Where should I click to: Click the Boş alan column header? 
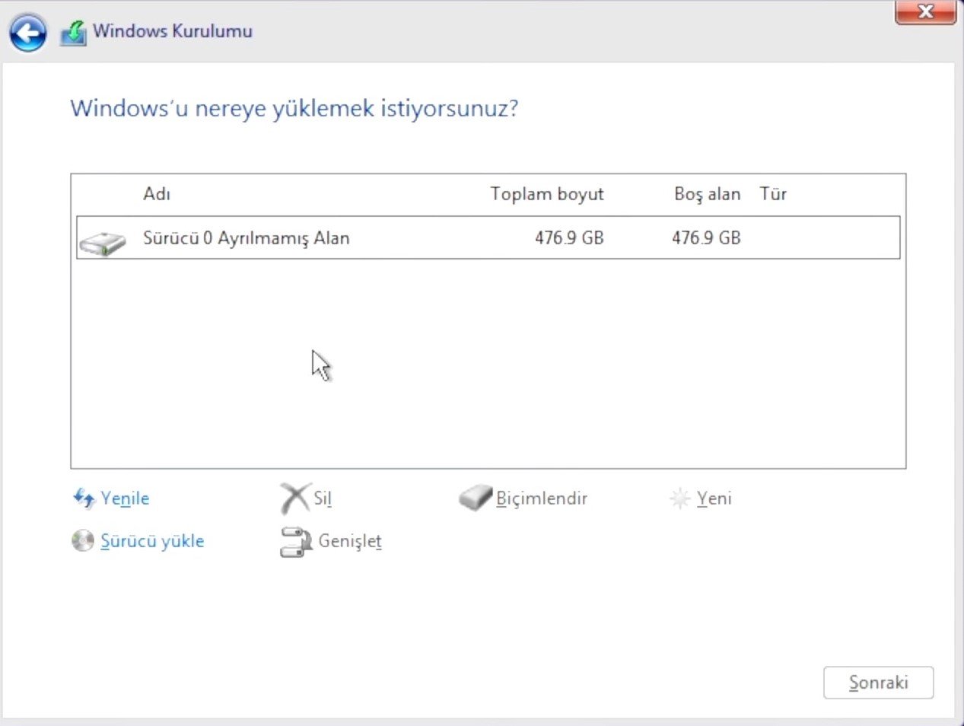click(x=707, y=194)
